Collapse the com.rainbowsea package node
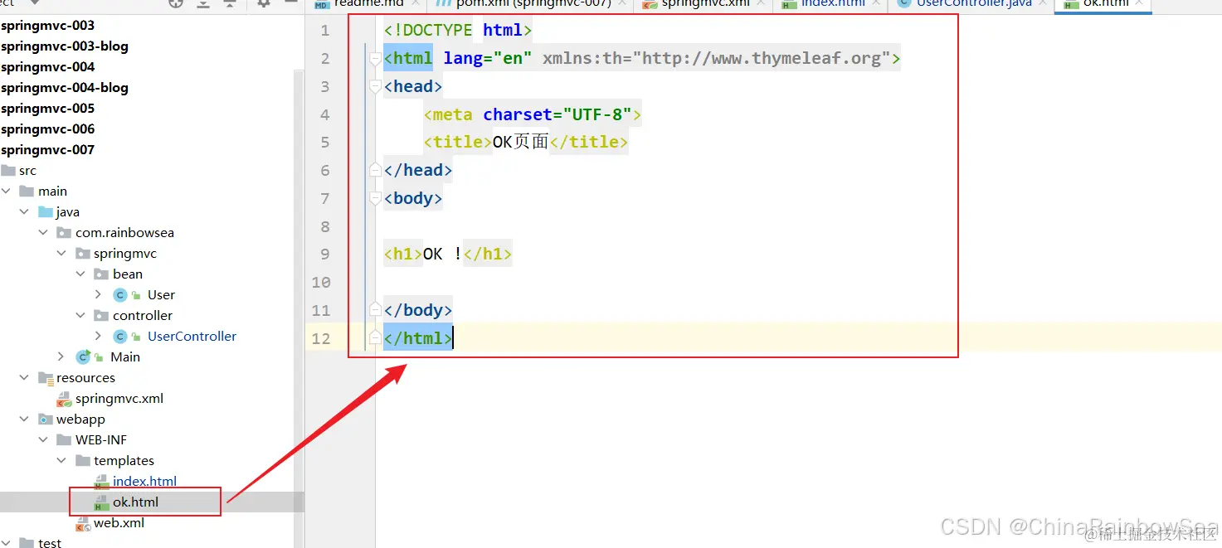The image size is (1222, 548). [43, 233]
